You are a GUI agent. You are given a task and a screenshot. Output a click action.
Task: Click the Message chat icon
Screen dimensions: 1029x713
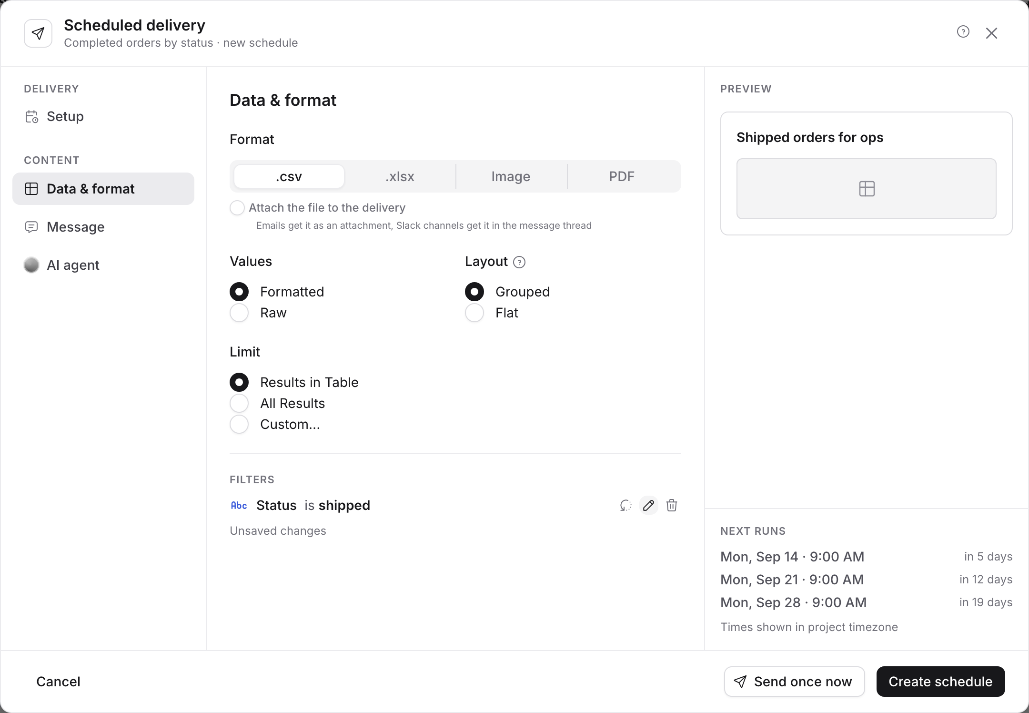coord(31,227)
